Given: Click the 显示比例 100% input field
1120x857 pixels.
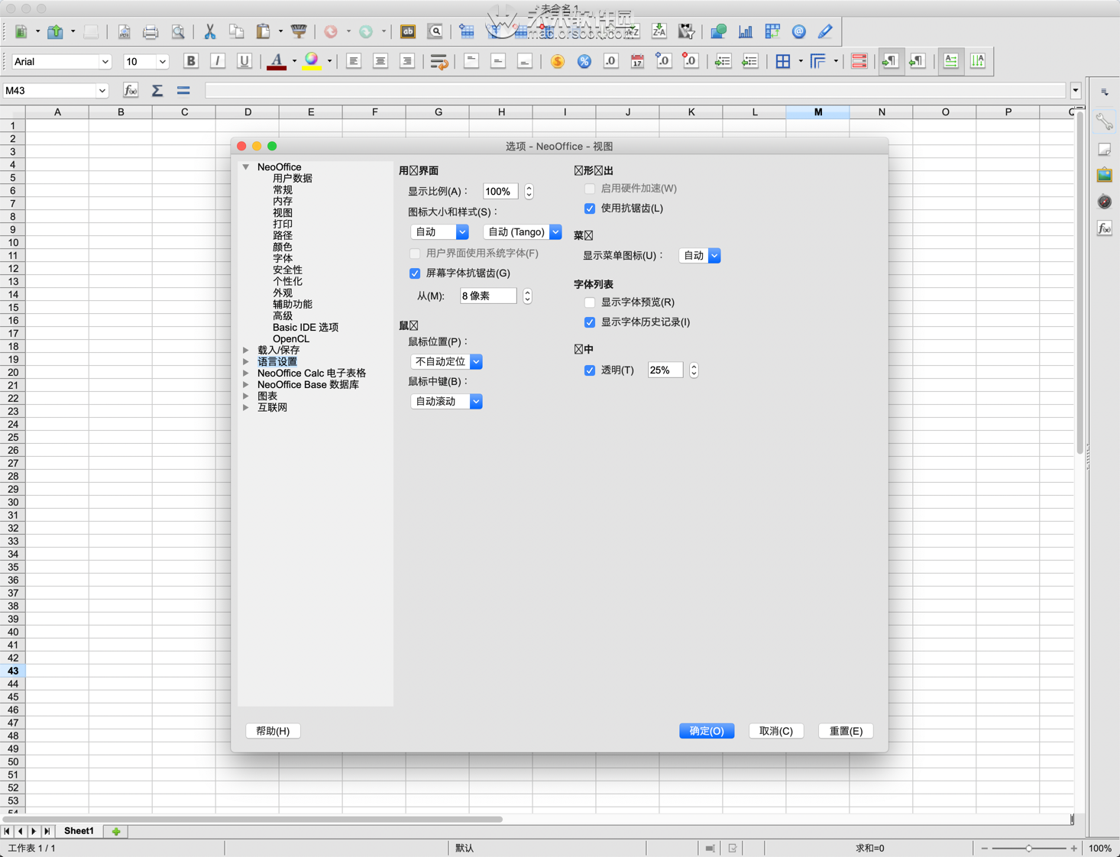Looking at the screenshot, I should (500, 192).
